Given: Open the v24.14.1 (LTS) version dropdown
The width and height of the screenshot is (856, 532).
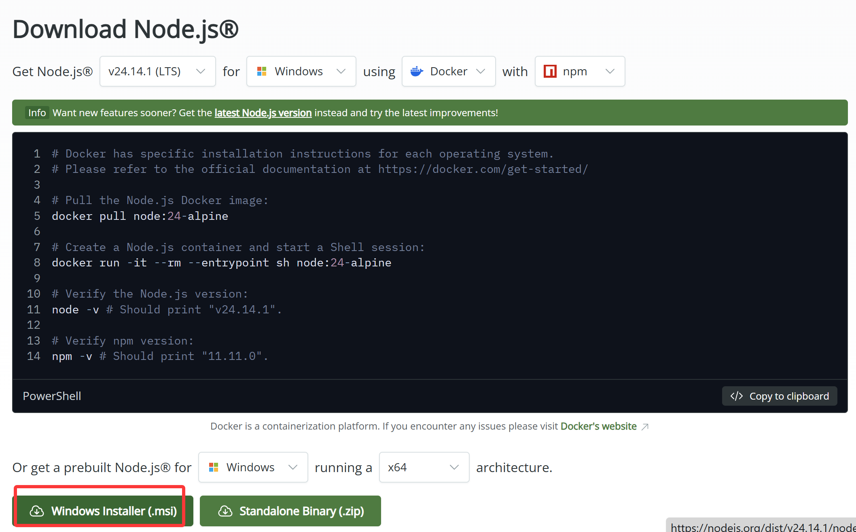Looking at the screenshot, I should (x=157, y=71).
